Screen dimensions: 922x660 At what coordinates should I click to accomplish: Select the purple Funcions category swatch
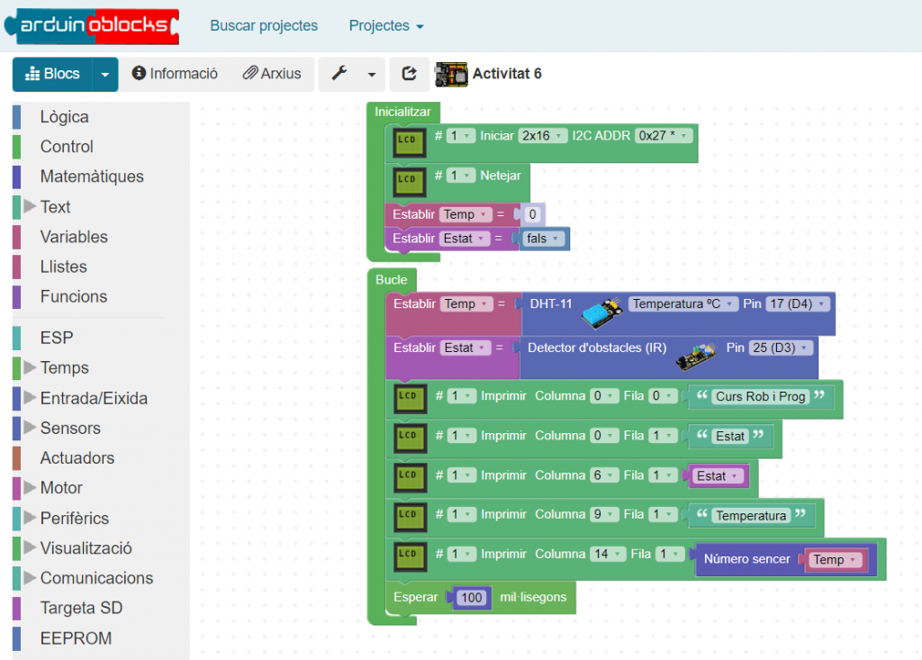click(x=17, y=296)
